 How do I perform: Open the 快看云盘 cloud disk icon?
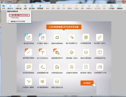(x=18, y=6)
